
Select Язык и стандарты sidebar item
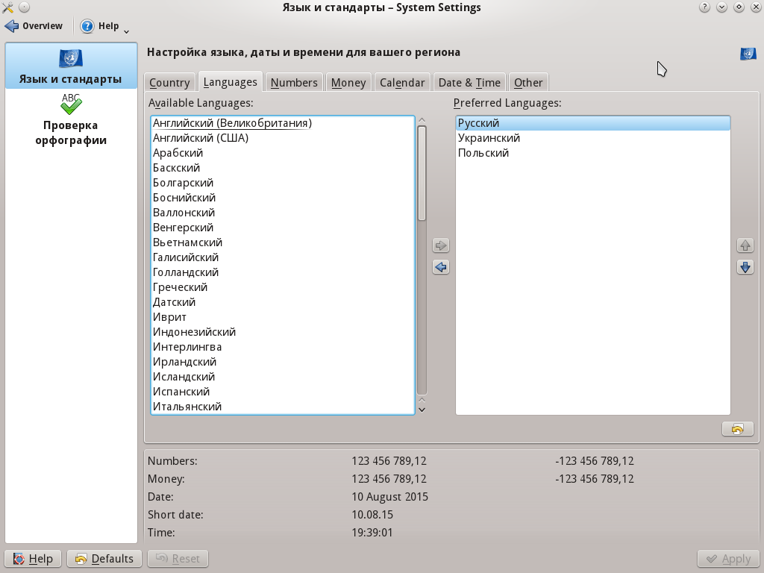click(71, 66)
